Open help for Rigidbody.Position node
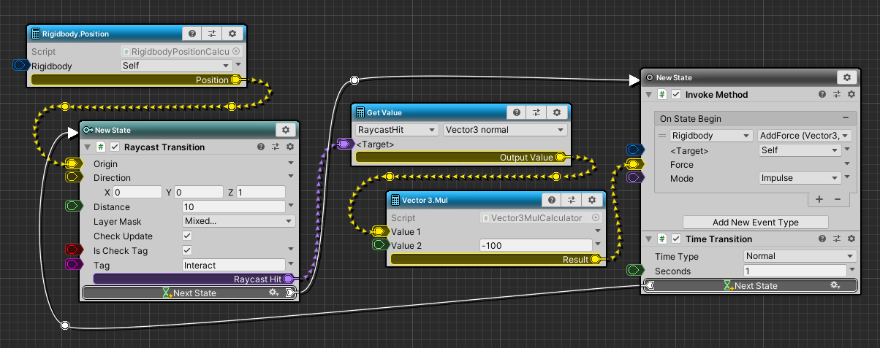 [x=191, y=34]
